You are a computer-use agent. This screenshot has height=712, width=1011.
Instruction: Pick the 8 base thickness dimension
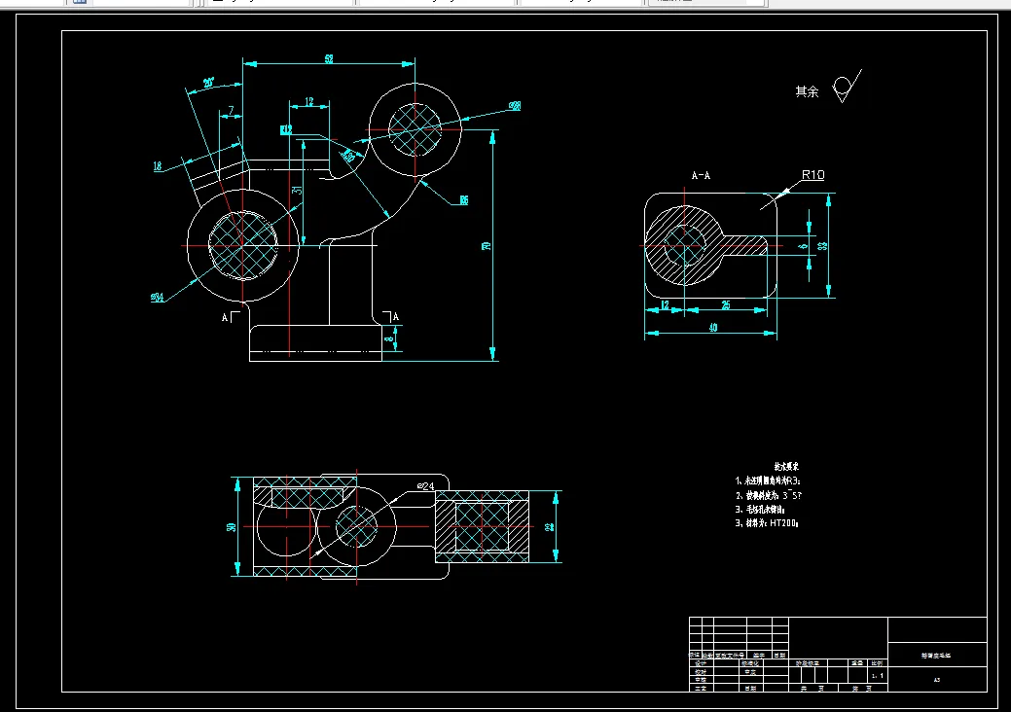coord(389,338)
